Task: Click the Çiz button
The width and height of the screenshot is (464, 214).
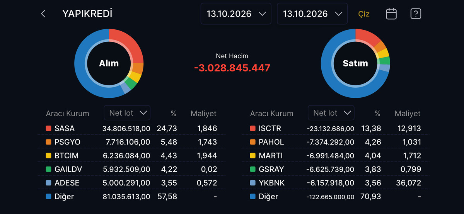Action: (364, 14)
